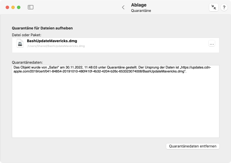
Task: Toggle the sidebar icon in the title bar
Action: point(31,7)
